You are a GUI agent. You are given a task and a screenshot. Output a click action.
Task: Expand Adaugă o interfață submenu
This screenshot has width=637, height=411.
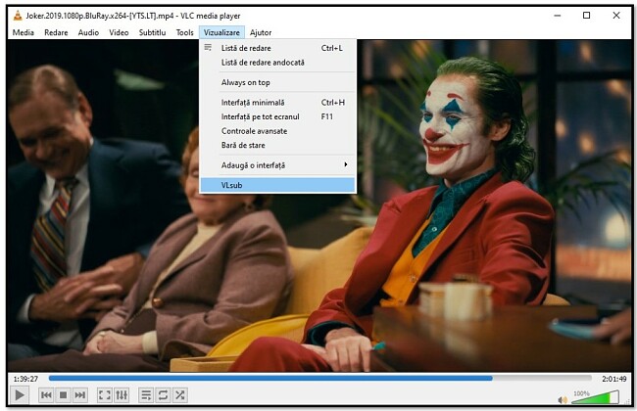tap(278, 165)
